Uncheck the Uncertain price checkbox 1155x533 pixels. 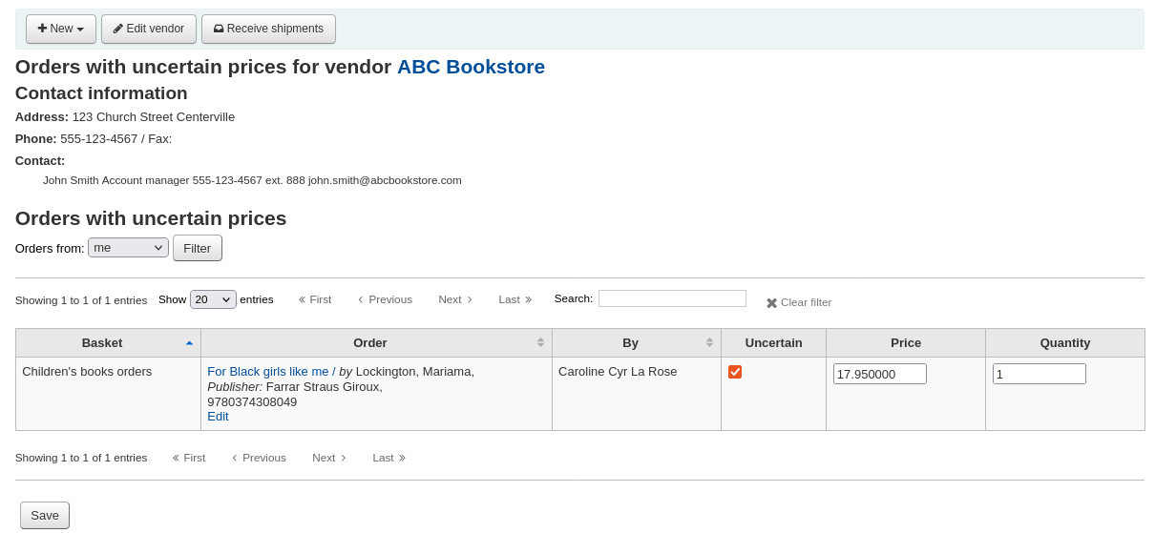click(x=735, y=372)
